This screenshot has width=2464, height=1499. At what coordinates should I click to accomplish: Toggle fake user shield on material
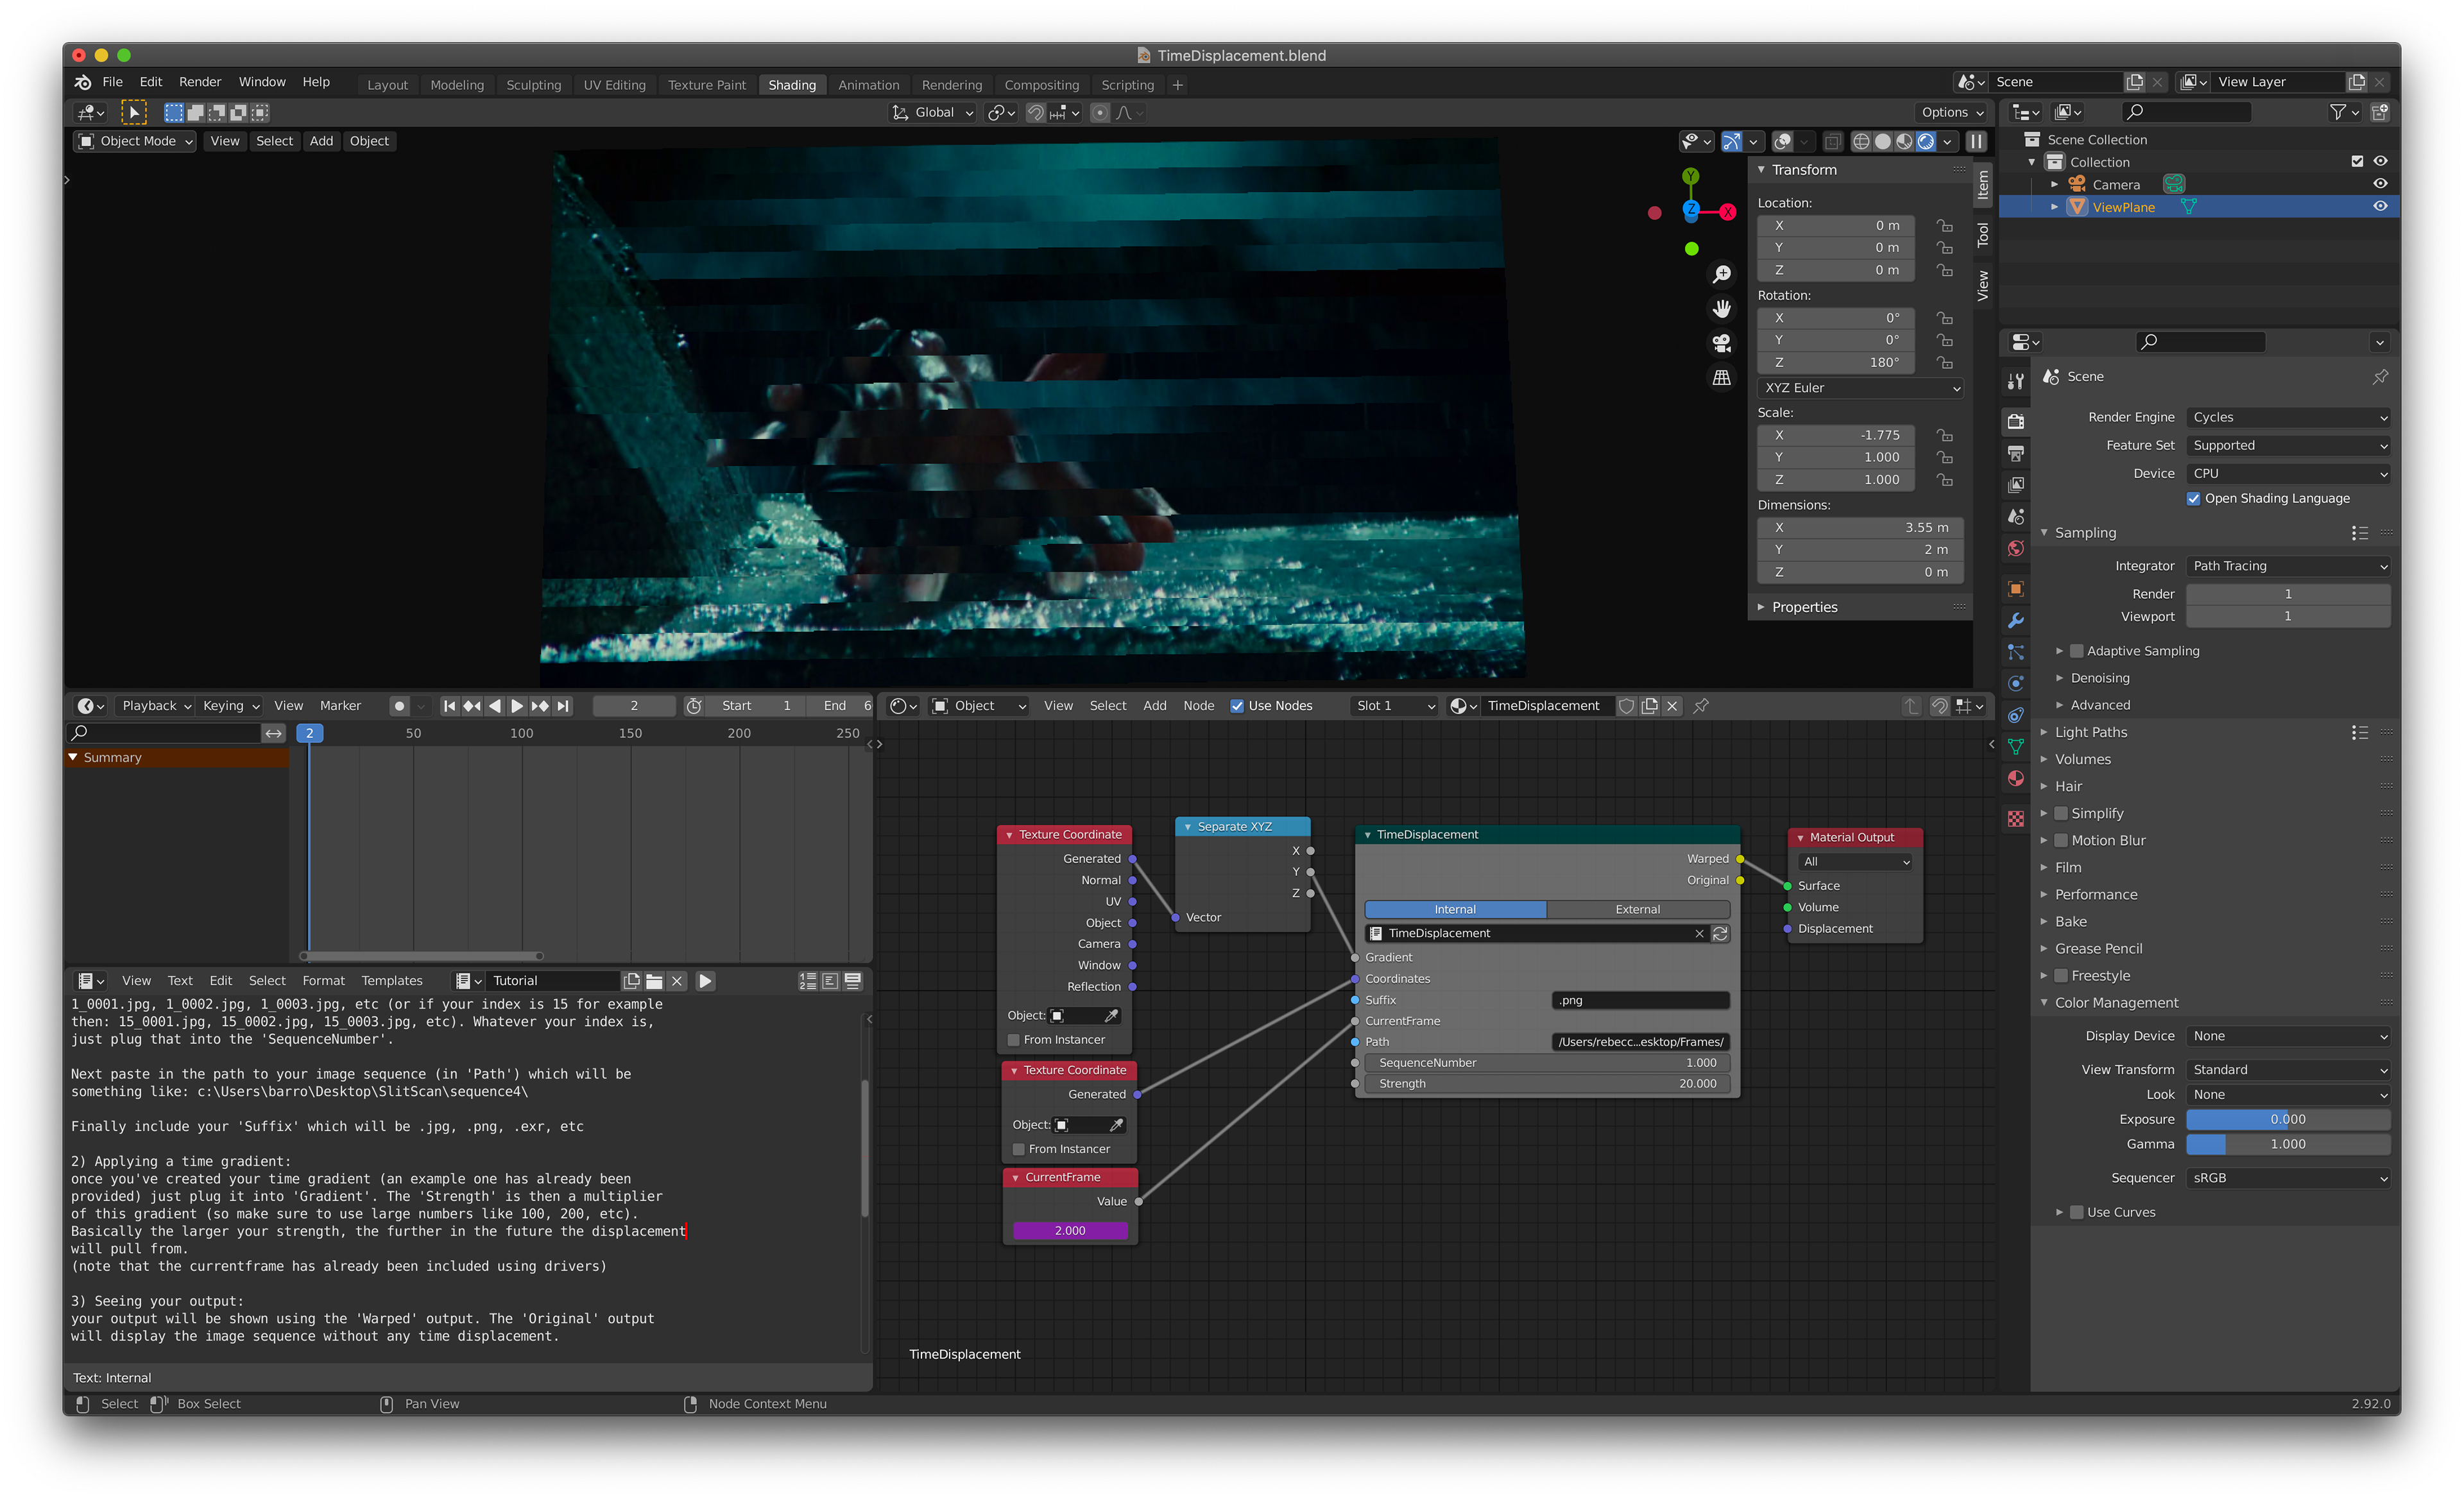click(x=1626, y=706)
